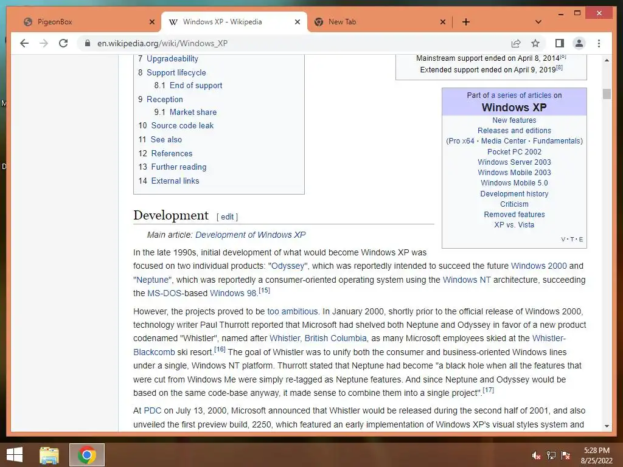Click the browser forward arrow
Viewport: 623px width, 467px height.
click(44, 43)
